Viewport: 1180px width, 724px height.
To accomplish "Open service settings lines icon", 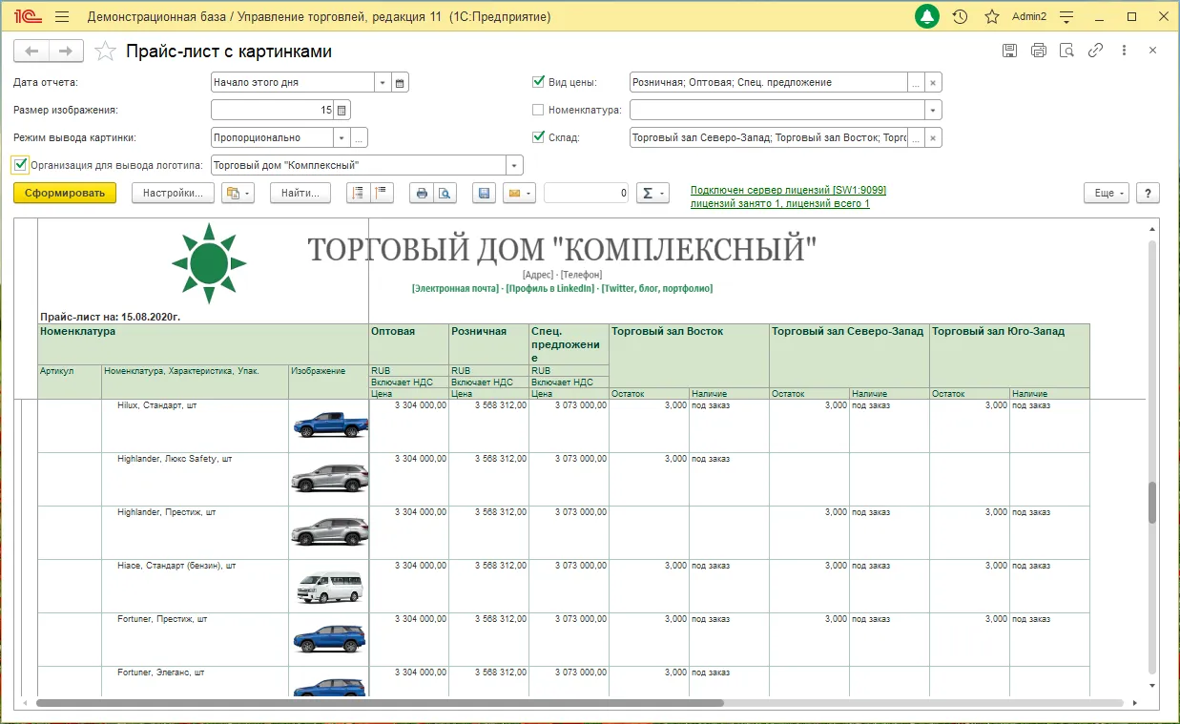I will [1066, 16].
